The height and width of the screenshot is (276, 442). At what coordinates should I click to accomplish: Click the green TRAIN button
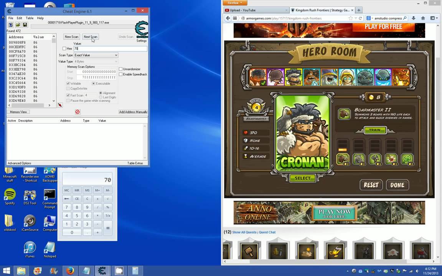(374, 130)
